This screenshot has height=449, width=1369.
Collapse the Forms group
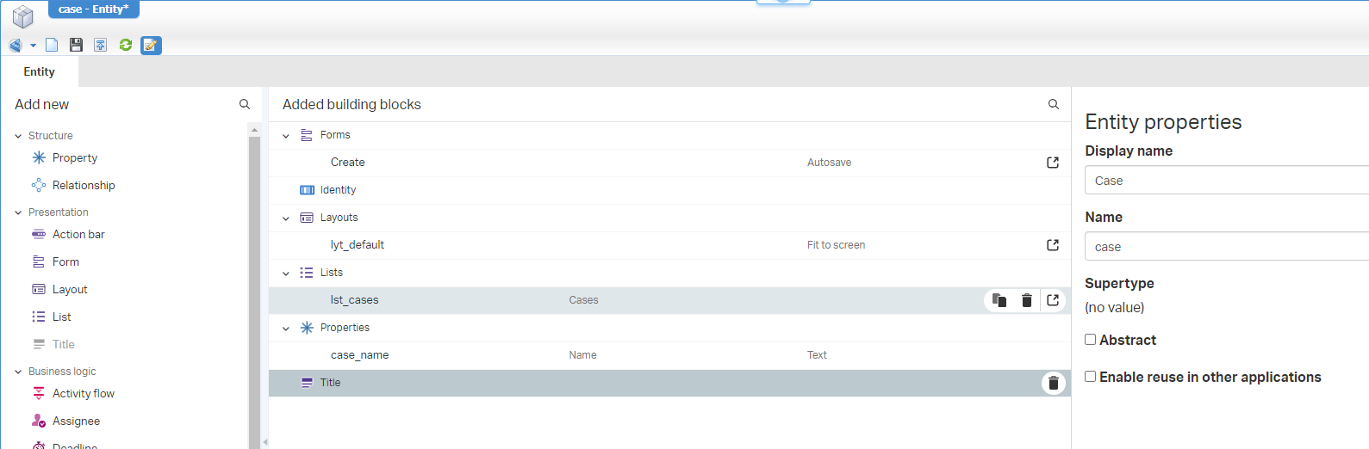tap(286, 136)
